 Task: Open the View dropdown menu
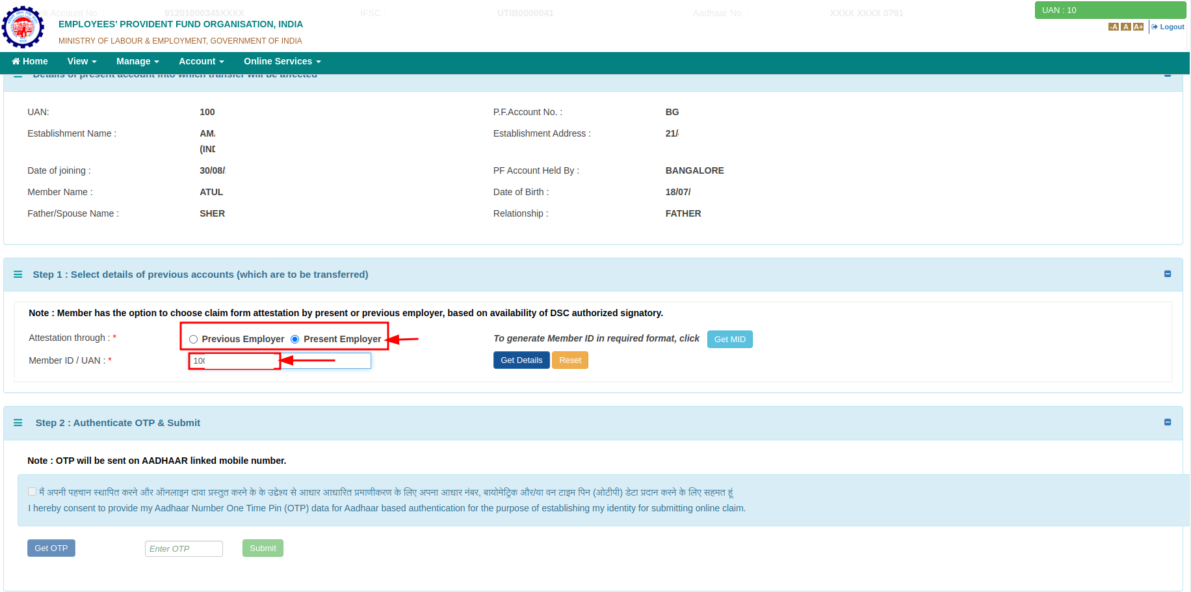82,61
